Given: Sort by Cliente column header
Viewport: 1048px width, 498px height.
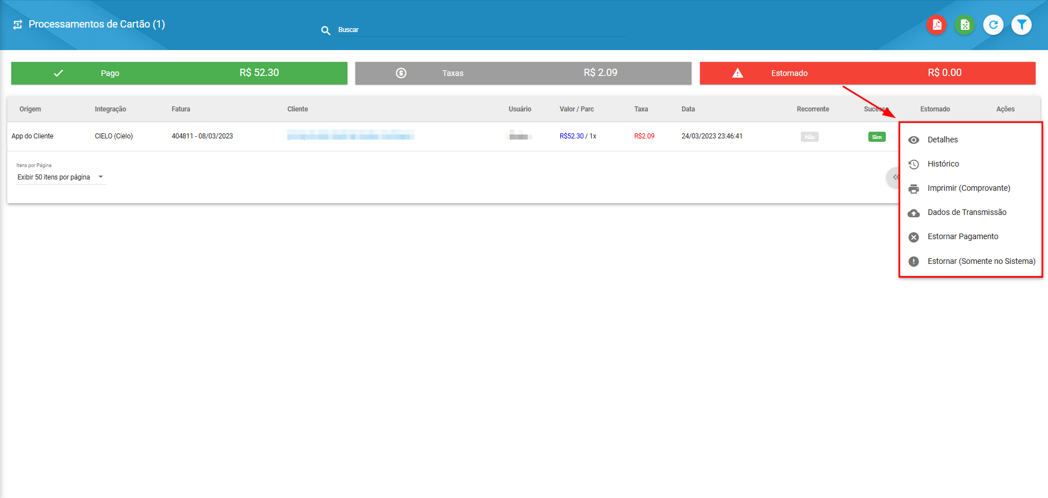Looking at the screenshot, I should pos(298,109).
